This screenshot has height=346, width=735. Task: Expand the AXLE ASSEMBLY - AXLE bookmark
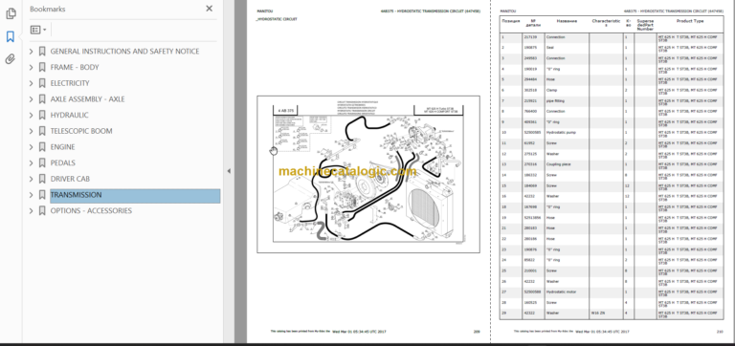[x=32, y=99]
